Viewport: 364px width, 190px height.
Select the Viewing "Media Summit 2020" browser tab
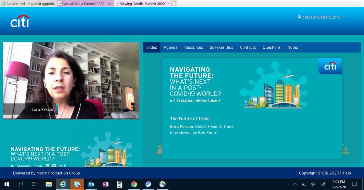pyautogui.click(x=142, y=4)
